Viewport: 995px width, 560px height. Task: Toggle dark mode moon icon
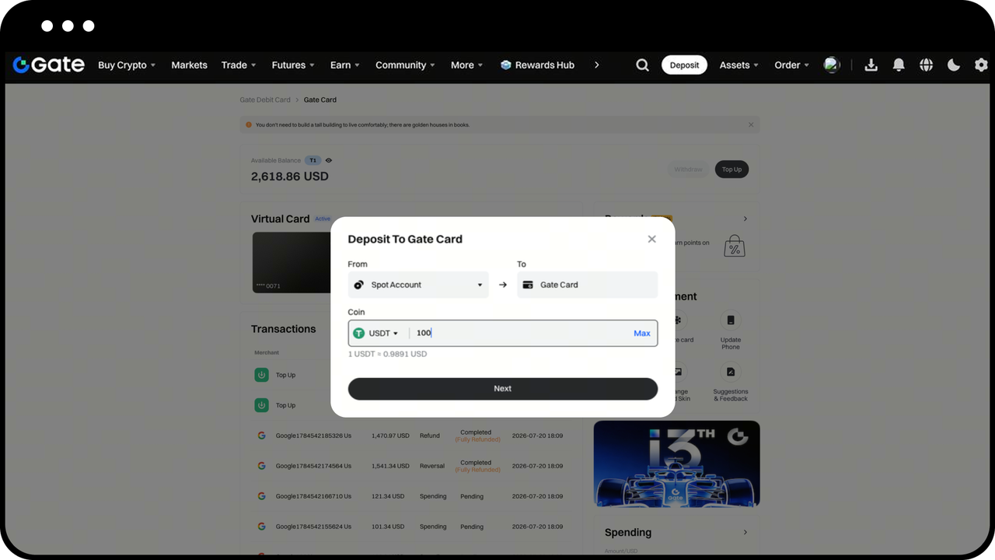[x=954, y=65]
